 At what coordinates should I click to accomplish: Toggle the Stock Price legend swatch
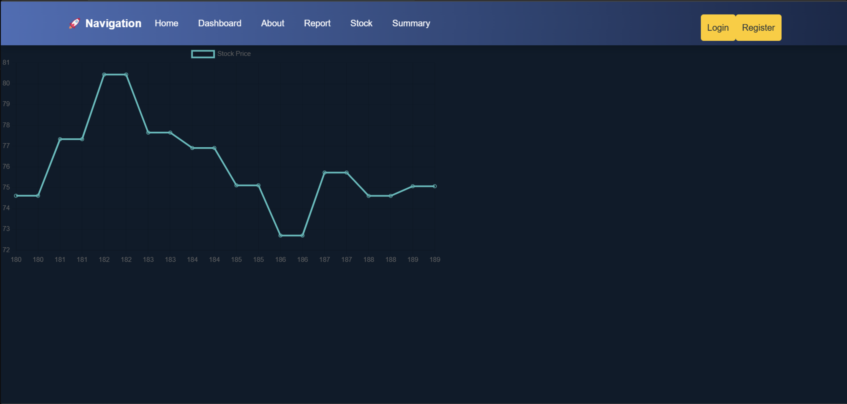coord(203,54)
